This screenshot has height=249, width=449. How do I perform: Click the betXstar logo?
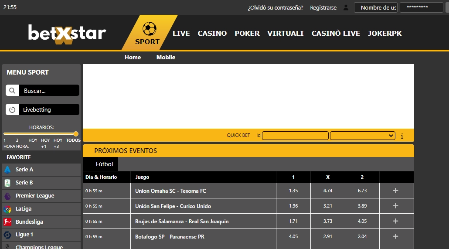tap(67, 34)
